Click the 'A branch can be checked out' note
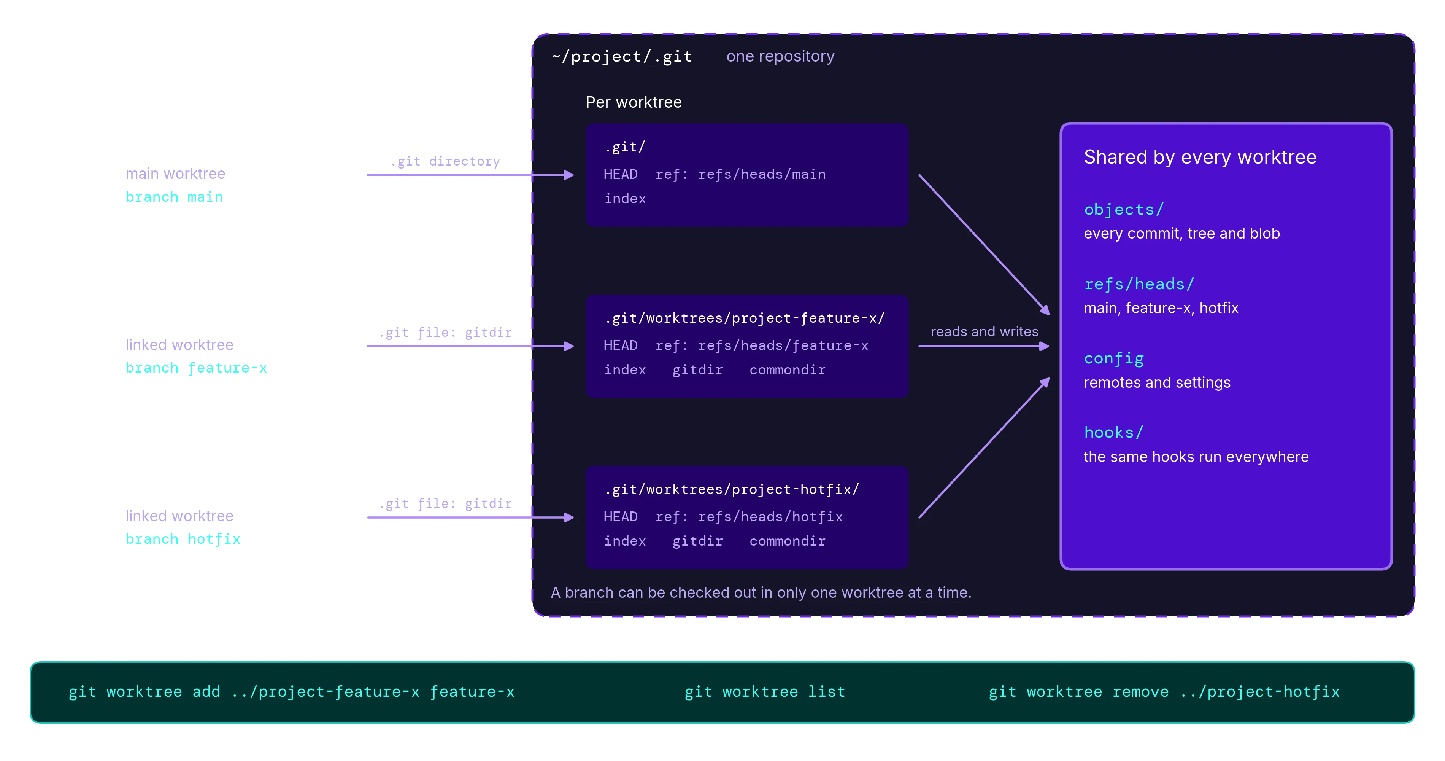Viewport: 1445px width, 761px height. click(761, 593)
